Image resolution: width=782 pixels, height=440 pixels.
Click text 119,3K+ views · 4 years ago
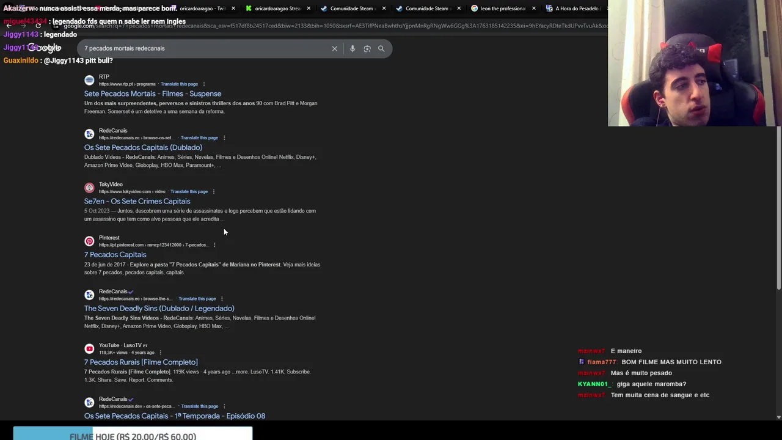tap(126, 353)
